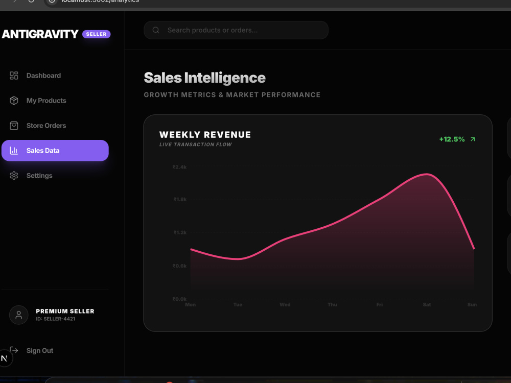Click the Sat label on chart axis

[427, 305]
